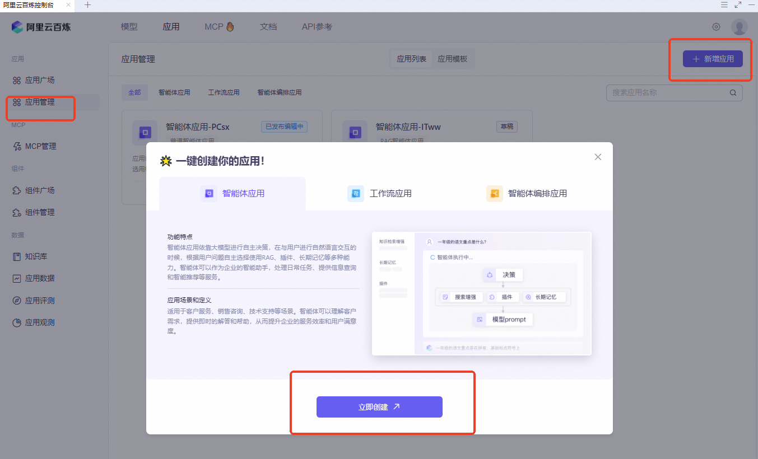Screen dimensions: 758x459
Task: Click the 知识库 book icon
Action: 17,256
